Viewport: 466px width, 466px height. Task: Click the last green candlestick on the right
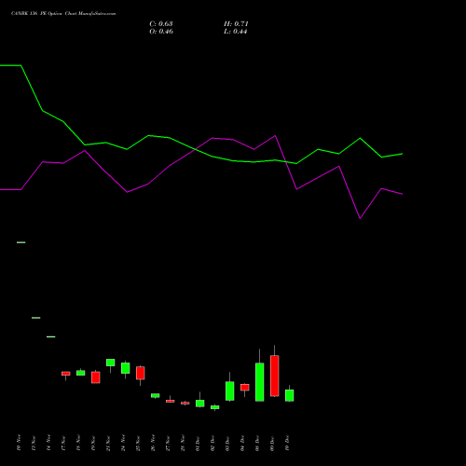[290, 395]
